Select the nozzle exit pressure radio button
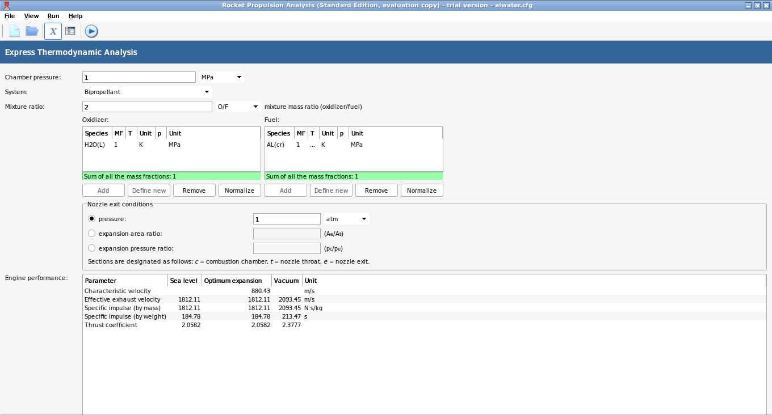The height and width of the screenshot is (415, 772). point(92,219)
